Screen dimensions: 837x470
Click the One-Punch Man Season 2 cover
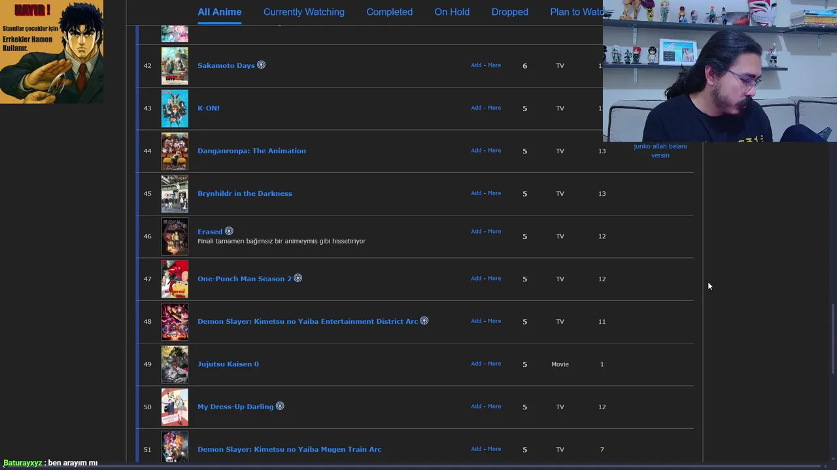click(175, 279)
